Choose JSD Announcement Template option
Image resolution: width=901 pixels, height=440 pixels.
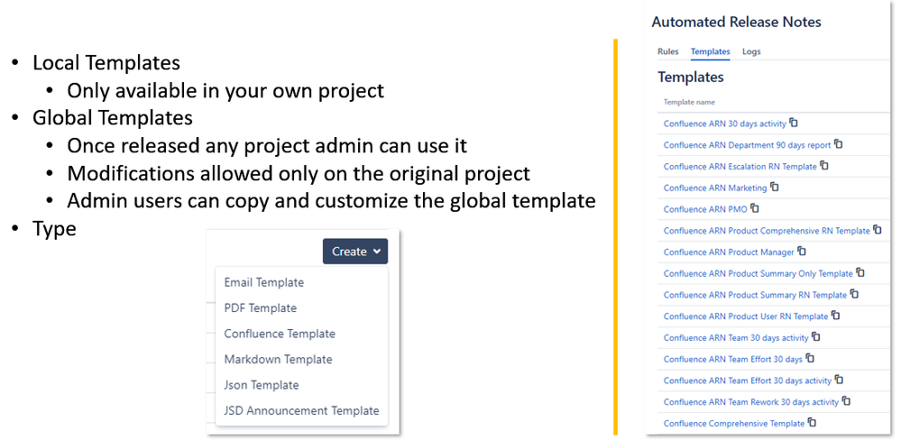click(x=301, y=411)
